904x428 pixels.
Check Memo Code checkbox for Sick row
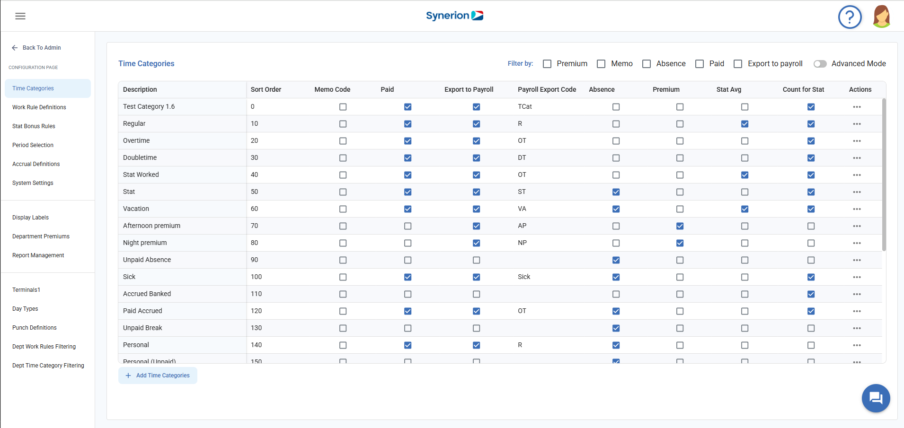pos(343,277)
